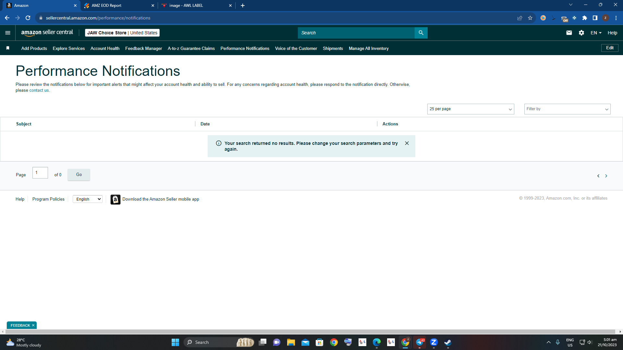
Task: Expand the 25 per page dropdown
Action: (470, 109)
